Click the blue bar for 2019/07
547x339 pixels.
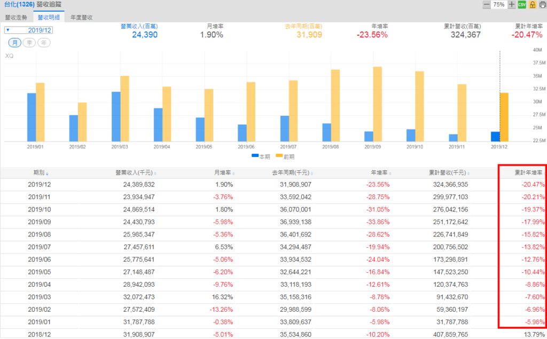(x=285, y=128)
